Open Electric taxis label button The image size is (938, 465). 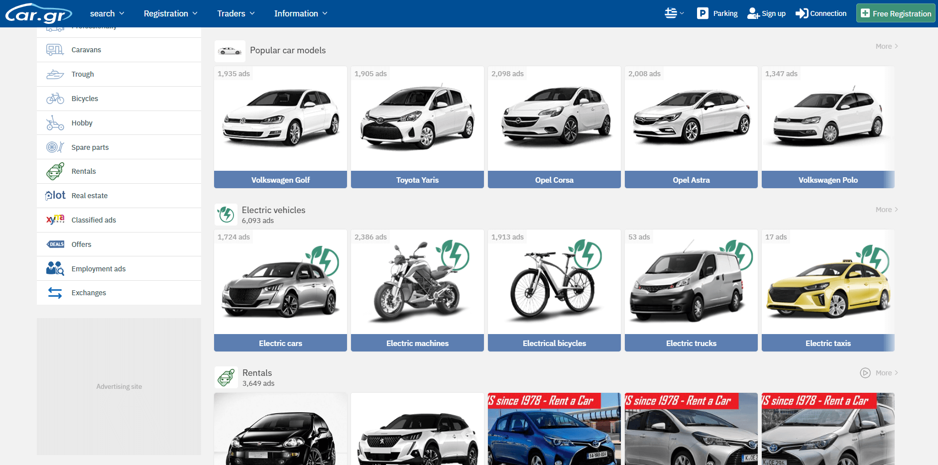point(828,343)
